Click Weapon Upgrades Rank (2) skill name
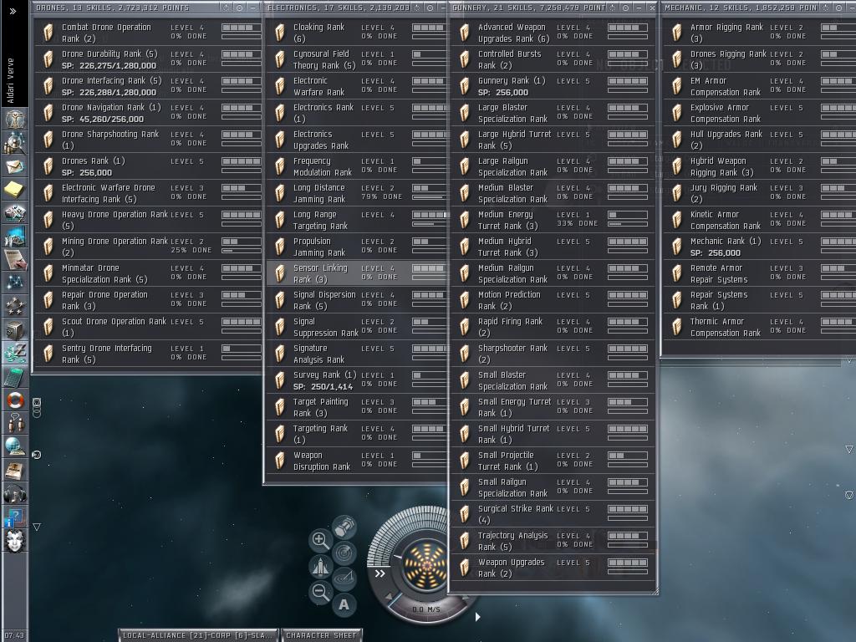 pos(511,568)
